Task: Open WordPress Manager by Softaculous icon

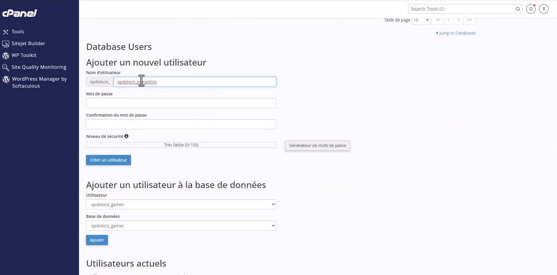Action: click(5, 79)
